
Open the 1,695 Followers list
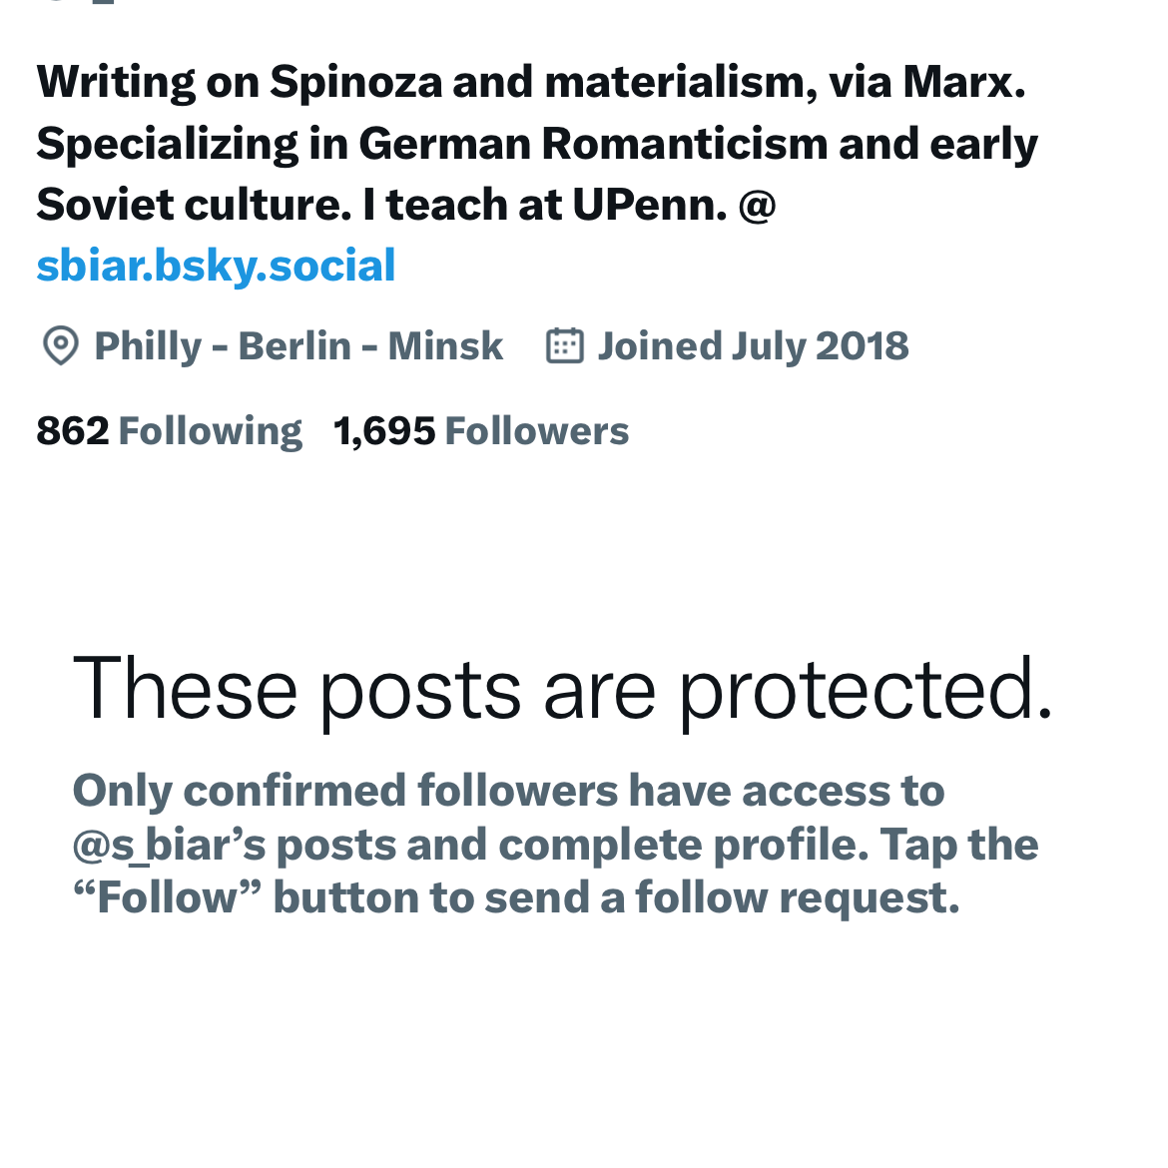pos(481,431)
